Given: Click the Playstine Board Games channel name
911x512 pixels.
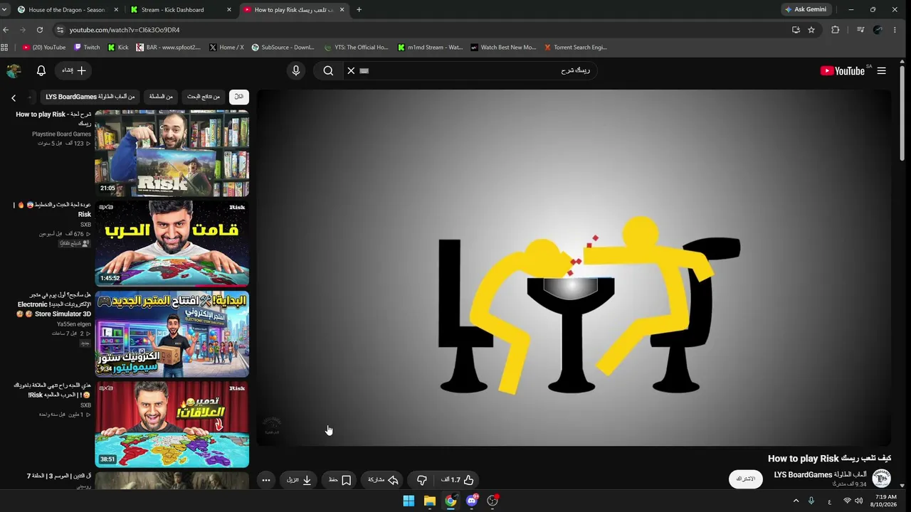Looking at the screenshot, I should [x=61, y=134].
